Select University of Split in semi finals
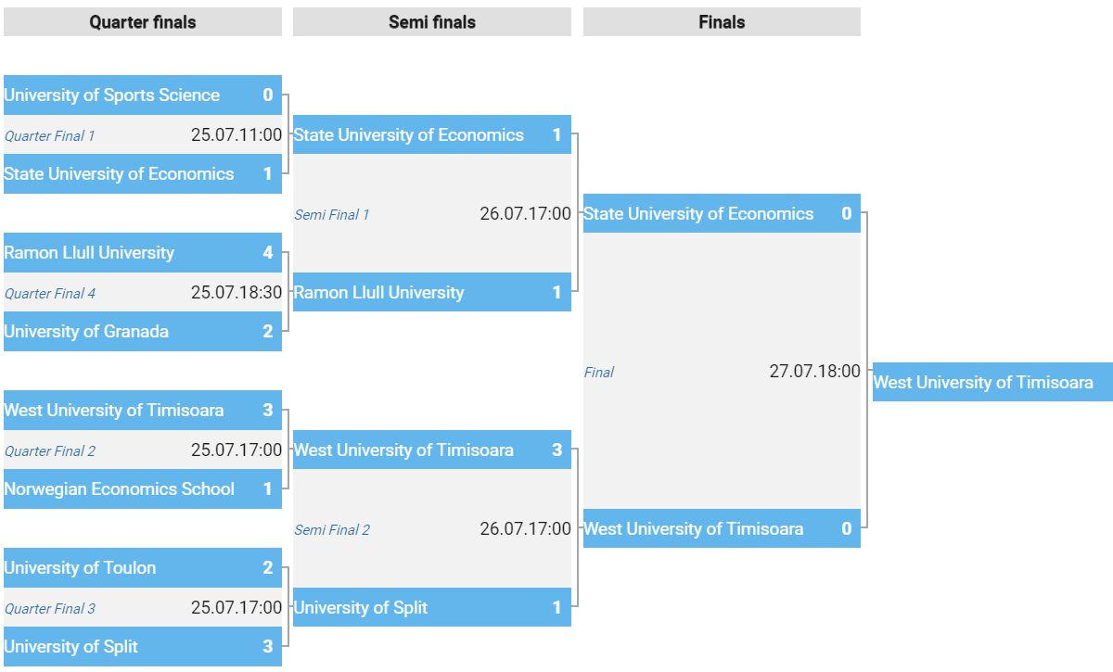This screenshot has height=672, width=1113. 432,608
